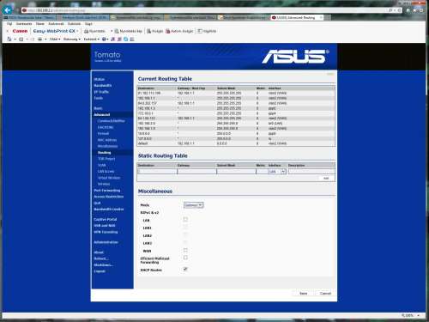Open Tools in the sidebar
The height and width of the screenshot is (322, 429).
pyautogui.click(x=99, y=98)
